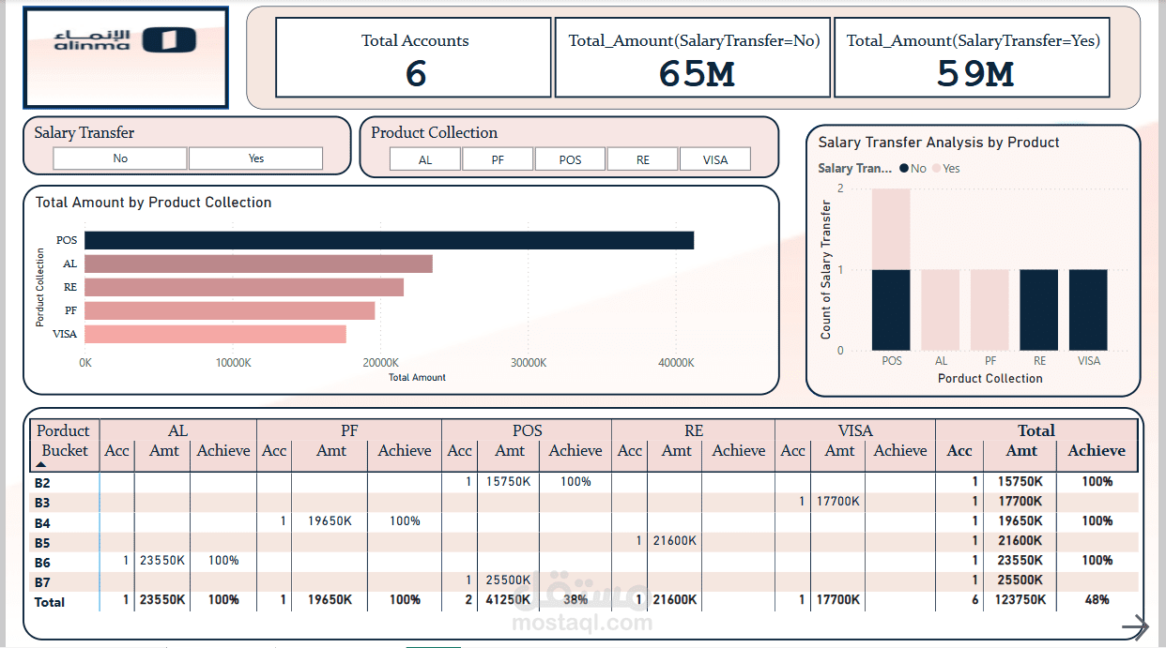This screenshot has height=648, width=1166.
Task: Click the 65M SalaryTransfer=No card
Action: pyautogui.click(x=692, y=56)
